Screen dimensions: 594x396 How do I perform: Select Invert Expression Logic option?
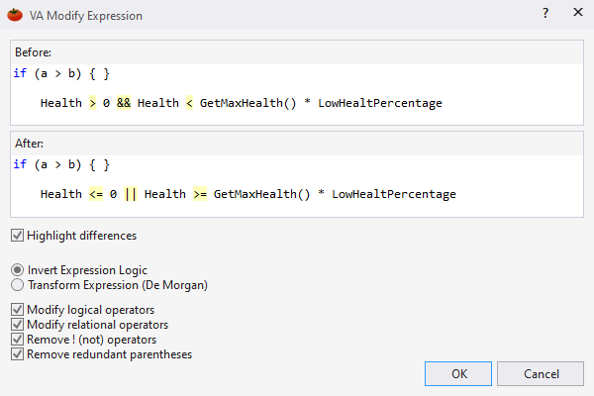18,270
